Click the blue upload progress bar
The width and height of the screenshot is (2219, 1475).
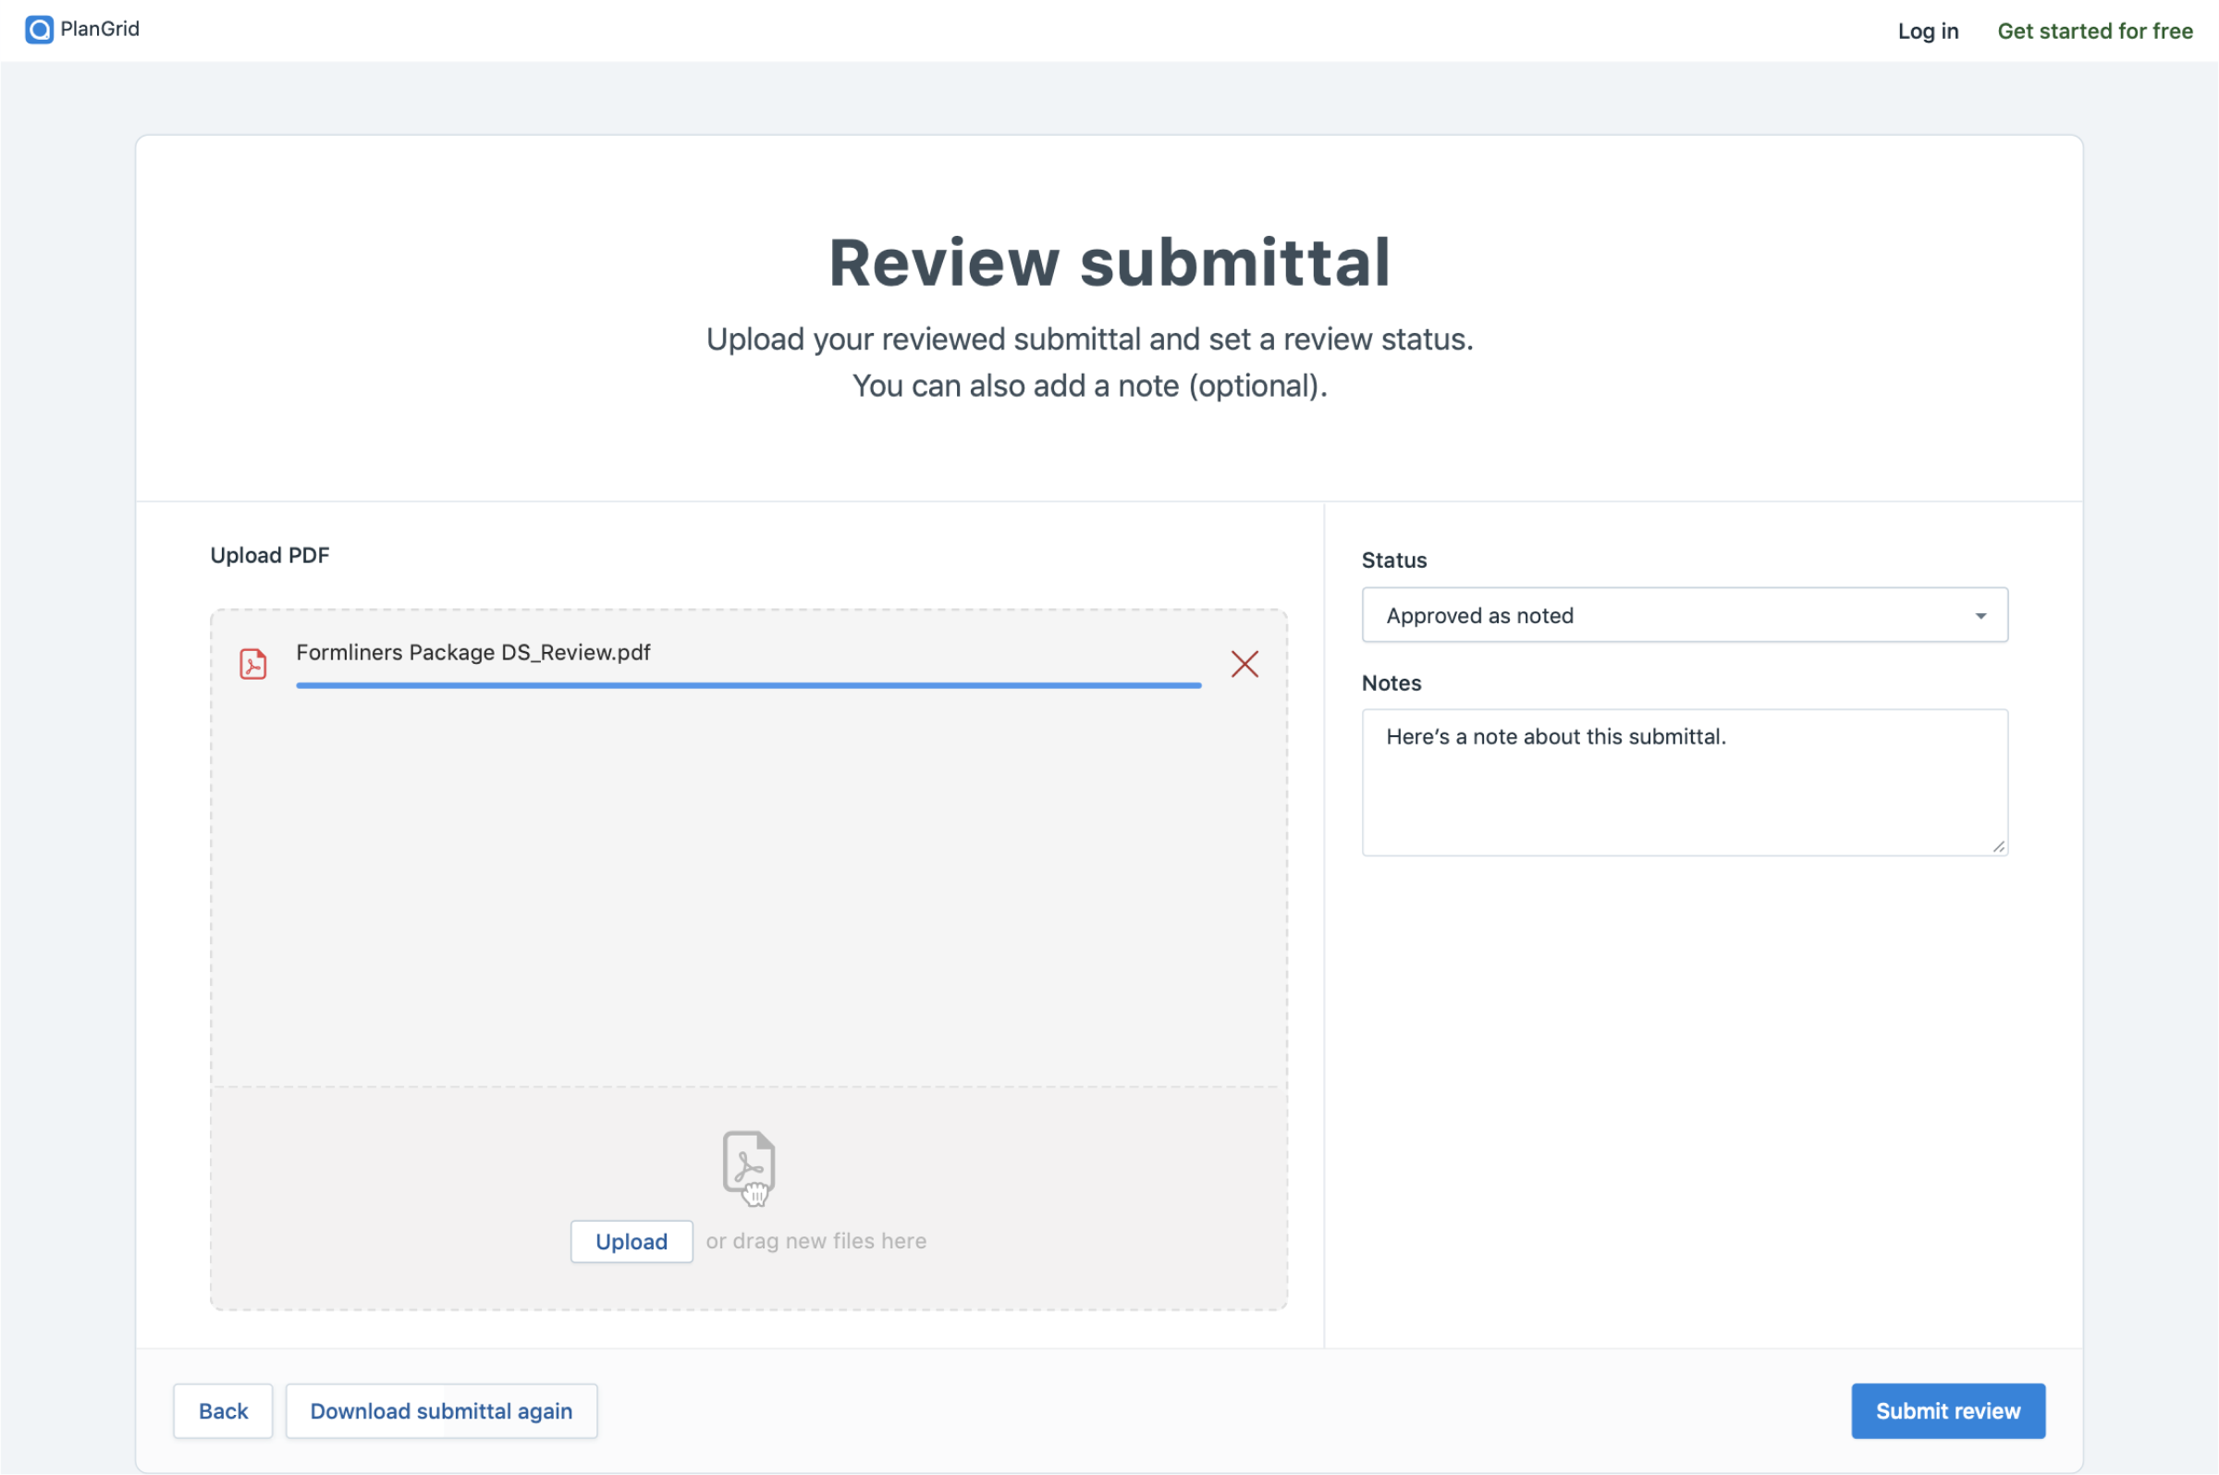[x=747, y=686]
